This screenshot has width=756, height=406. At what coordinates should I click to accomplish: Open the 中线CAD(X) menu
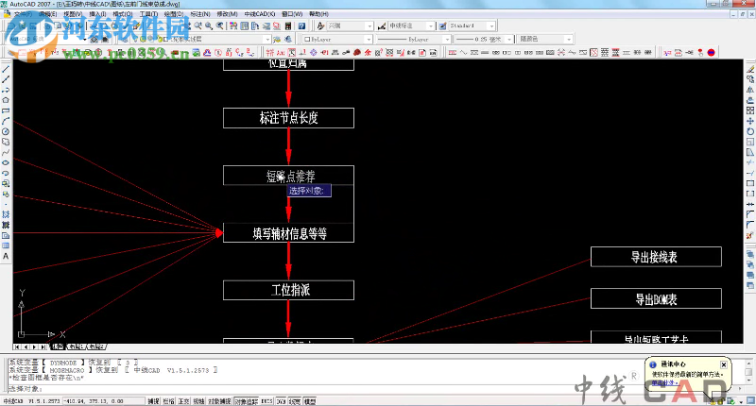point(259,15)
